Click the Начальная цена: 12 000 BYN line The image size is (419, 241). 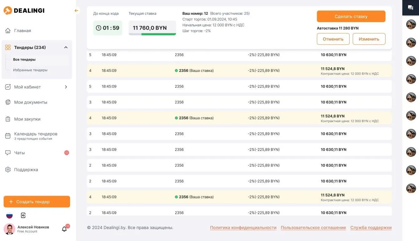pyautogui.click(x=213, y=25)
